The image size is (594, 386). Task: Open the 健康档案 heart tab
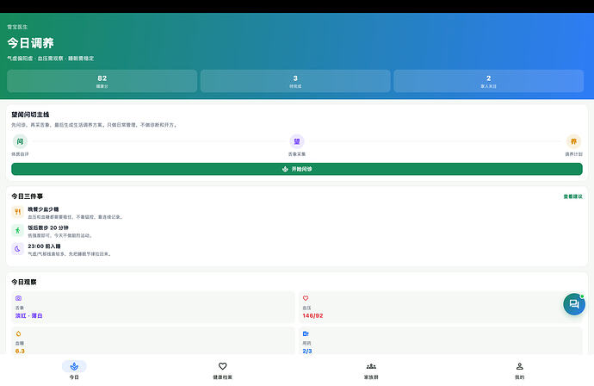click(x=223, y=370)
